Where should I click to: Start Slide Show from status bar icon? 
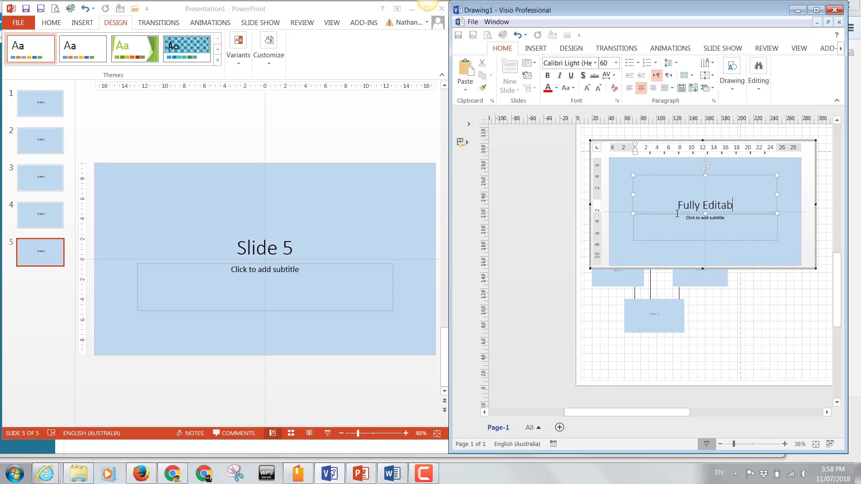point(327,433)
